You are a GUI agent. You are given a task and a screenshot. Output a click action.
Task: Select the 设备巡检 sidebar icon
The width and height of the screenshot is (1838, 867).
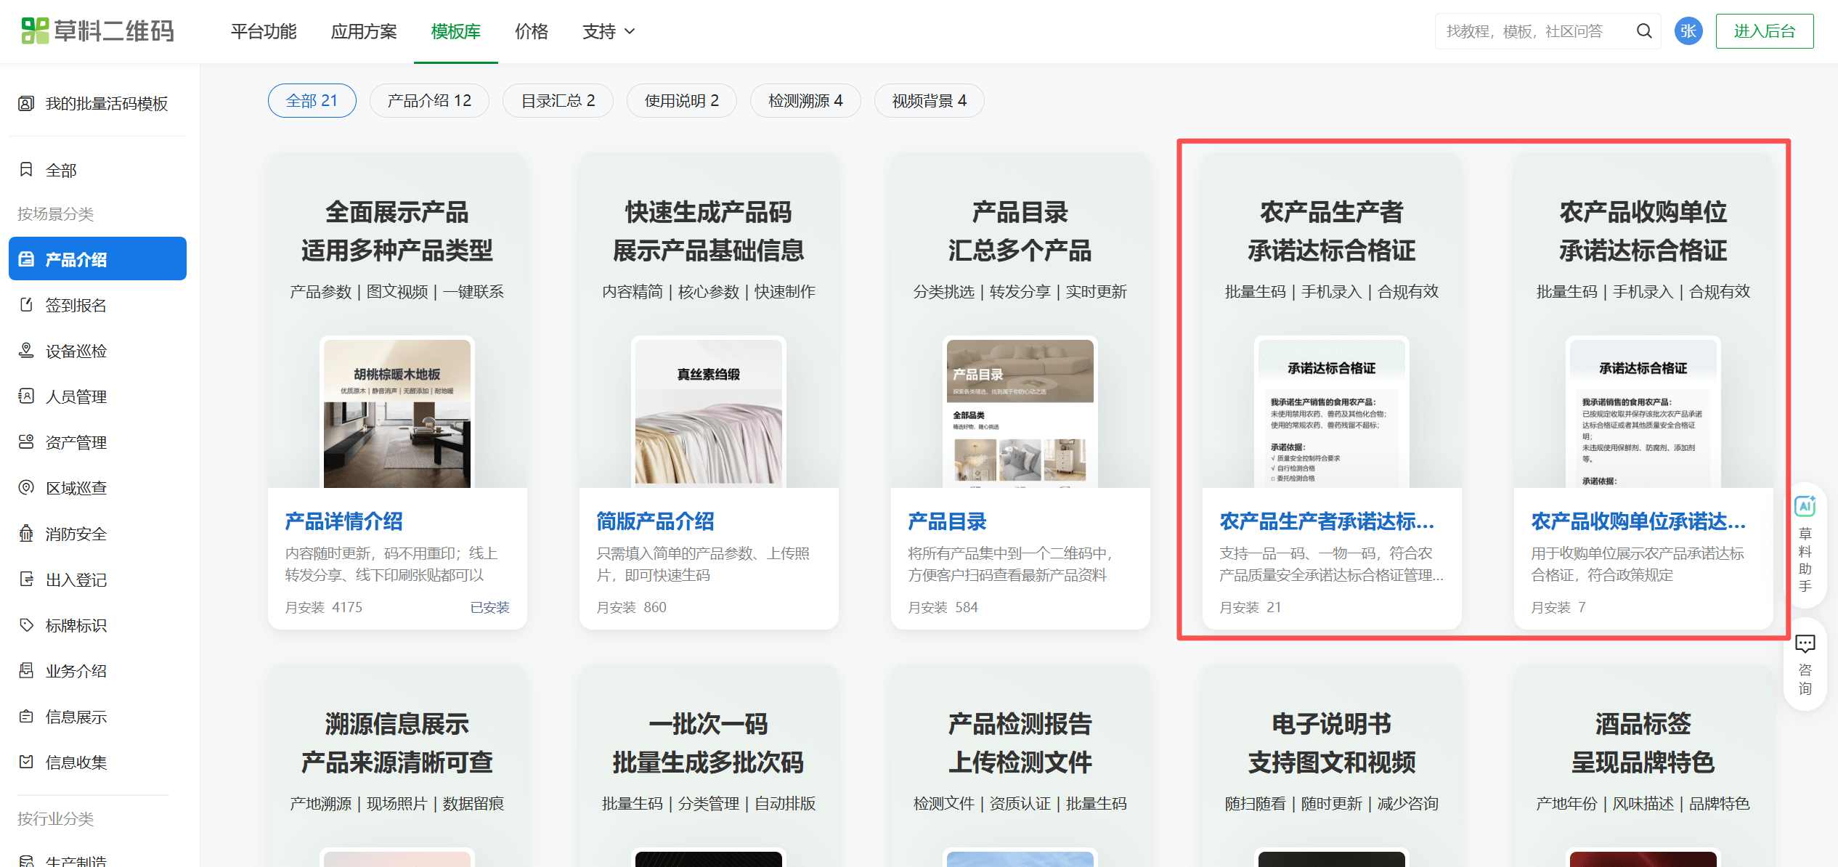(x=26, y=351)
